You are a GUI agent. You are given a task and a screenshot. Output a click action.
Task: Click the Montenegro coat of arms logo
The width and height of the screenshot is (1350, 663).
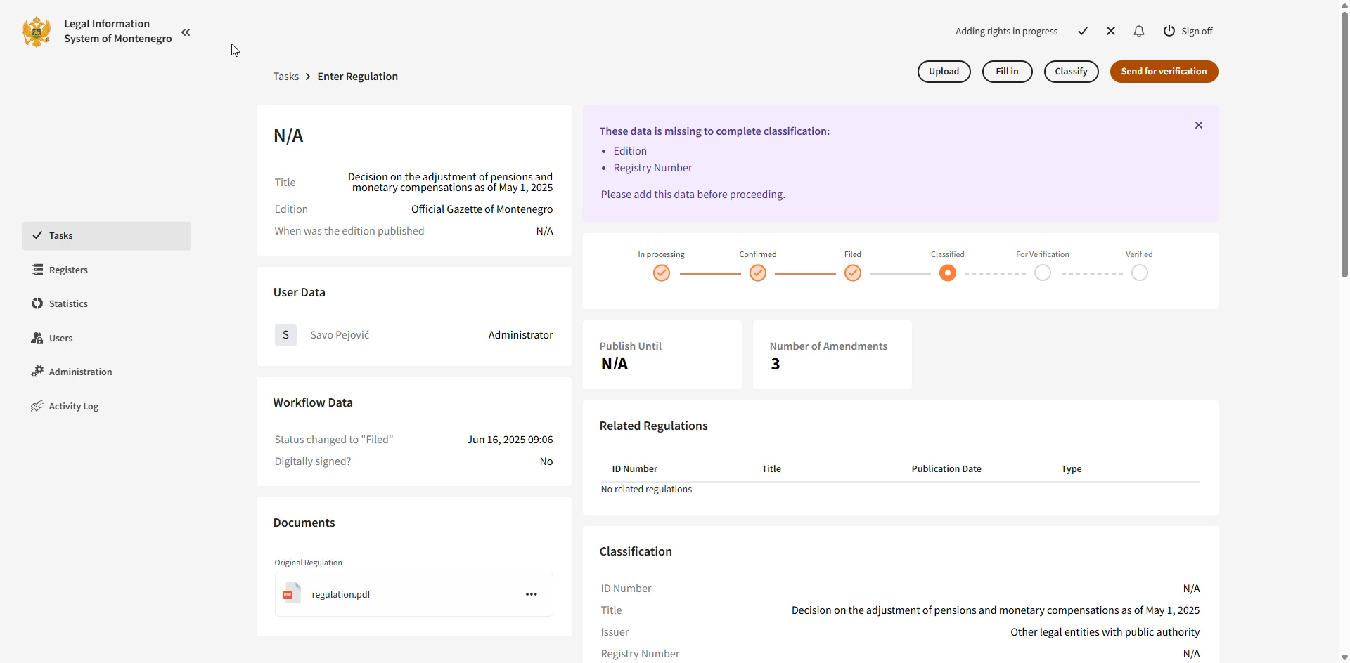pyautogui.click(x=37, y=32)
